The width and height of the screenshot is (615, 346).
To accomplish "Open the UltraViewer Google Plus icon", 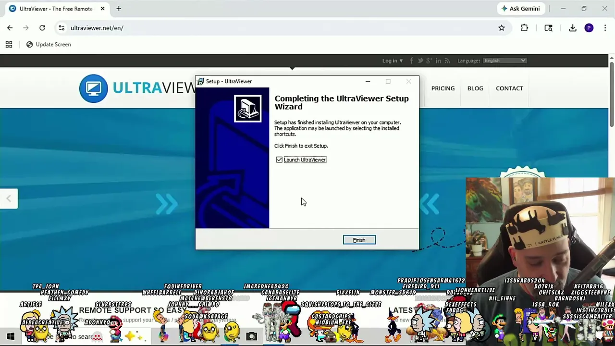I will pyautogui.click(x=429, y=61).
